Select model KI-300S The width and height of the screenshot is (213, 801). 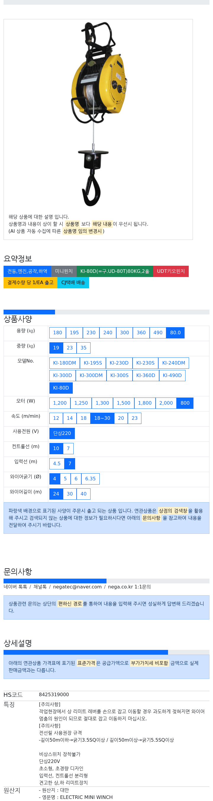tap(119, 375)
